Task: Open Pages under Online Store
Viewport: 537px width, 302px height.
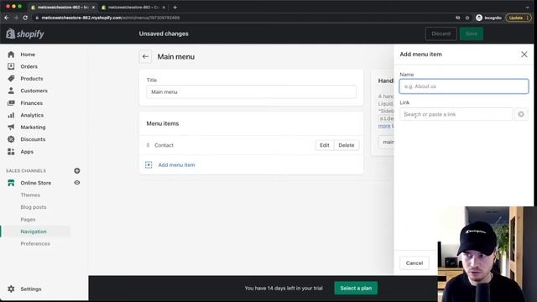Action: coord(28,220)
